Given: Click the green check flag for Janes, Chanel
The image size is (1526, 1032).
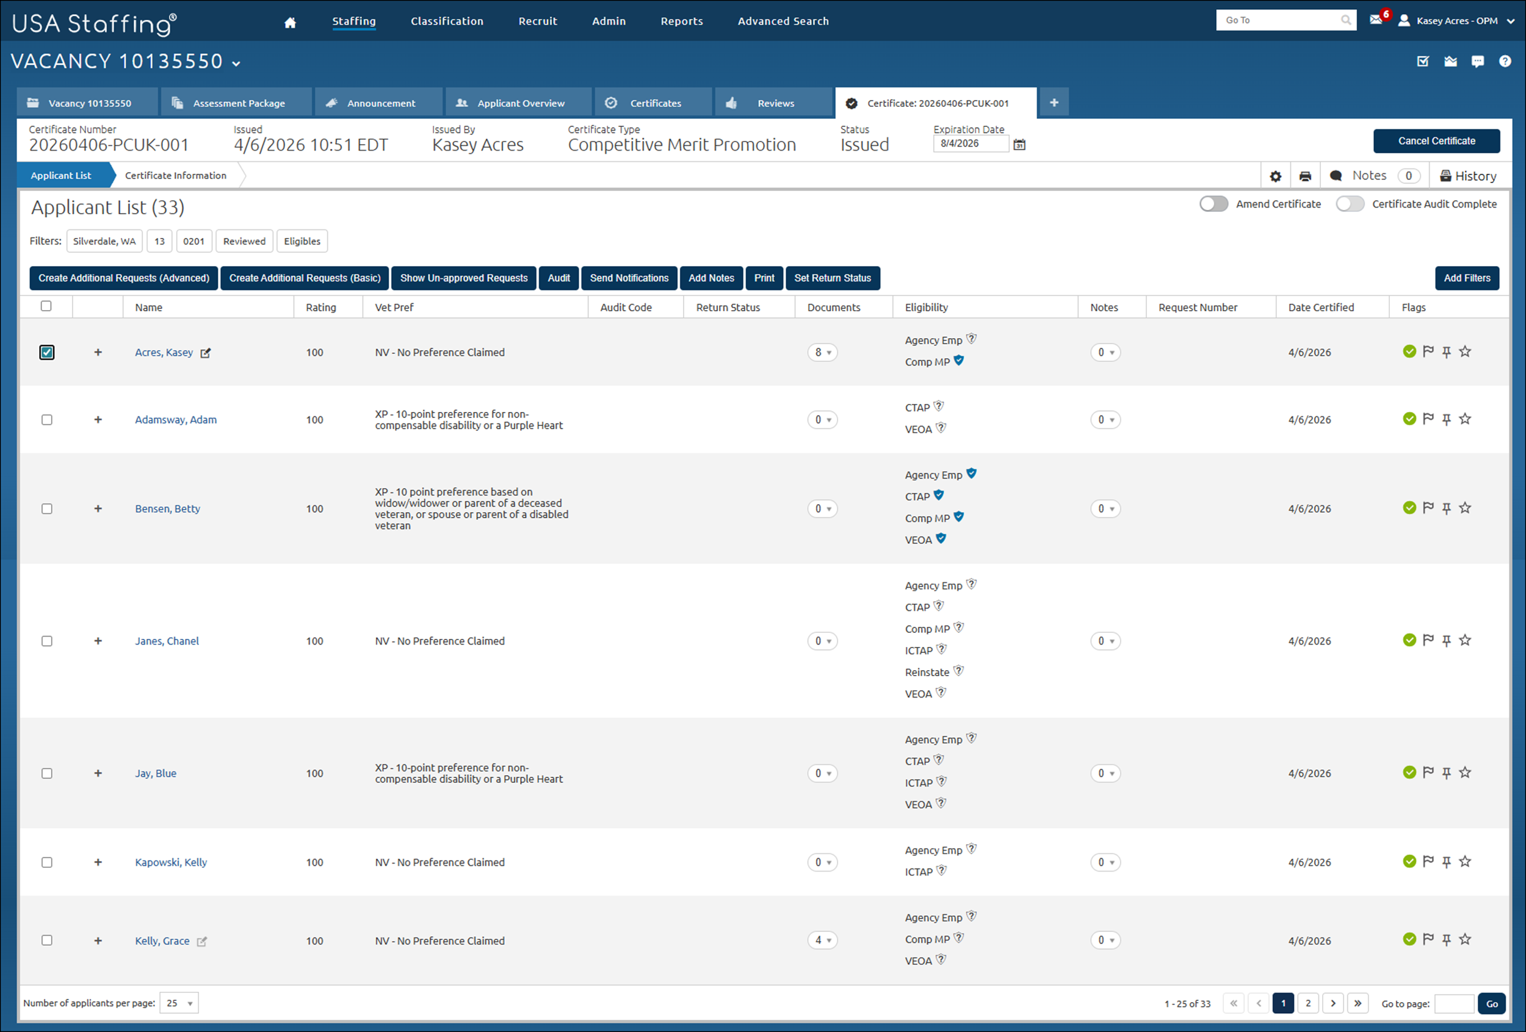Looking at the screenshot, I should coord(1409,640).
